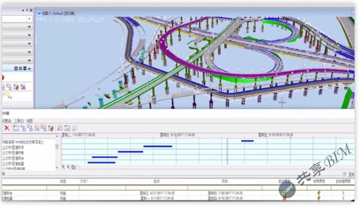Click the finish date column header in schedule table
Screen dimensions: 360x207
[225, 181]
